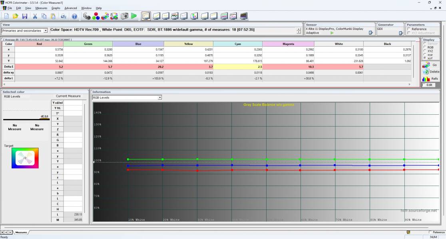Click the left tab scroll arrow at bottom
Viewport: 446px width, 239px height.
click(6, 232)
